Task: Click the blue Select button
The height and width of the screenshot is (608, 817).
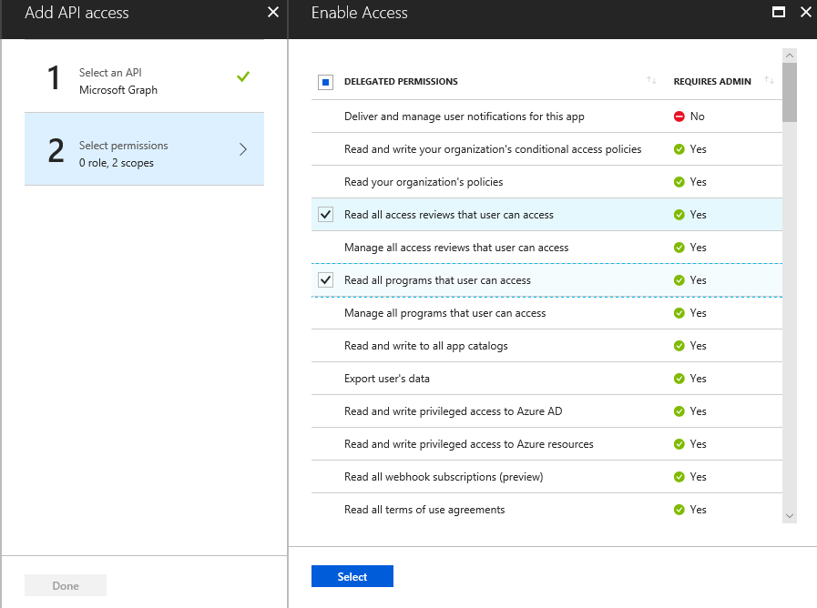Action: click(352, 576)
